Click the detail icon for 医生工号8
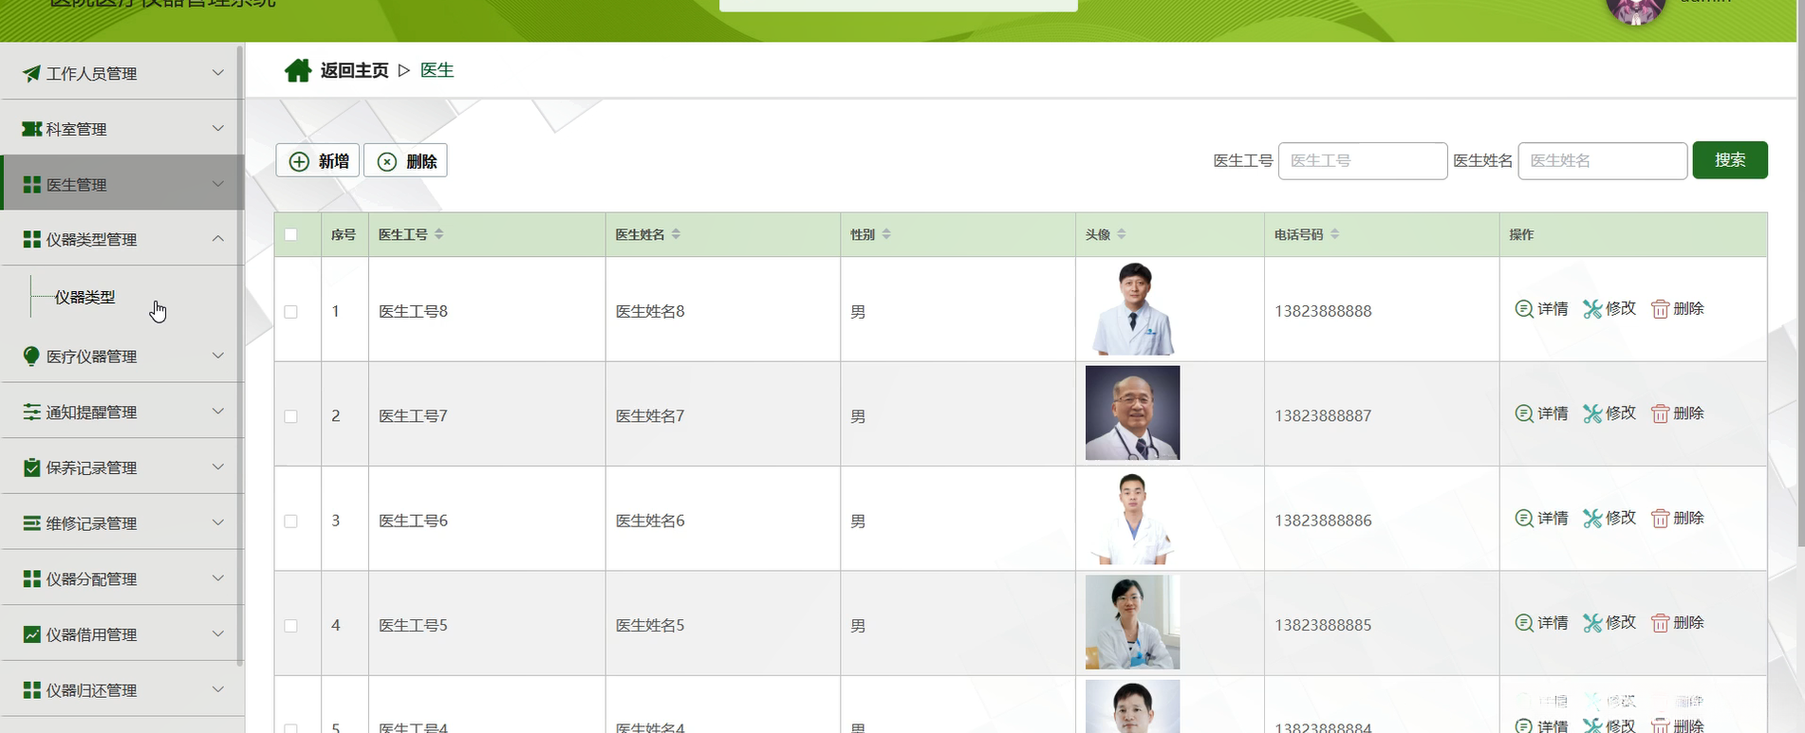The height and width of the screenshot is (733, 1805). [1524, 309]
